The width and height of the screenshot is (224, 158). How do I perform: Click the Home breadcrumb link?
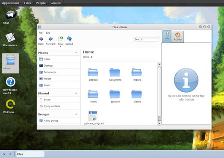[x=86, y=57]
